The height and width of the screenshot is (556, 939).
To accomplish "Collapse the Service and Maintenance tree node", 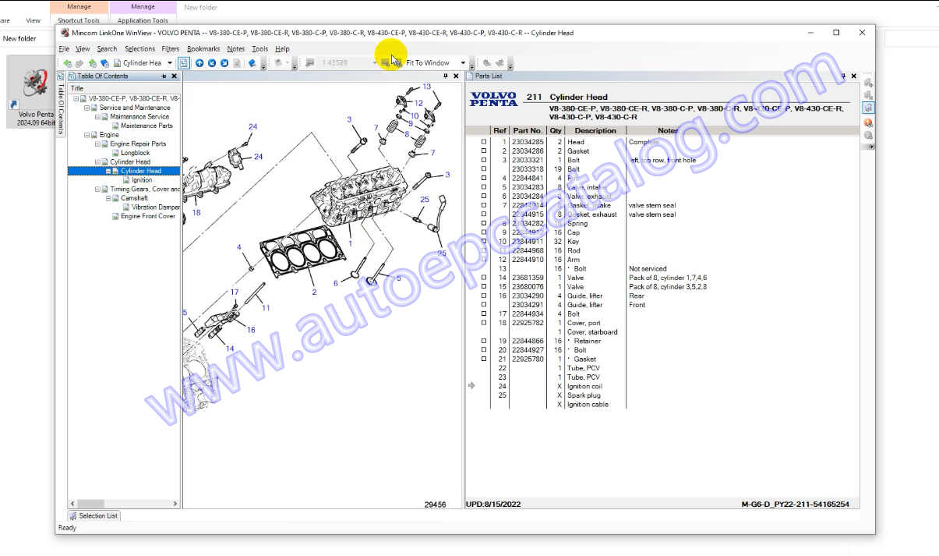I will point(87,108).
